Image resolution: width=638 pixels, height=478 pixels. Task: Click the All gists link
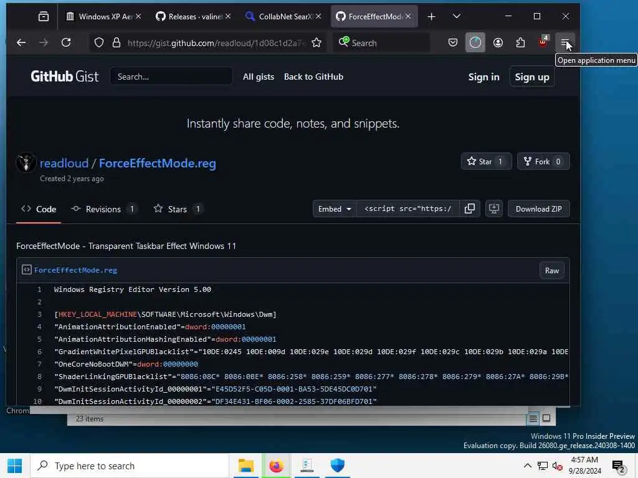[259, 77]
